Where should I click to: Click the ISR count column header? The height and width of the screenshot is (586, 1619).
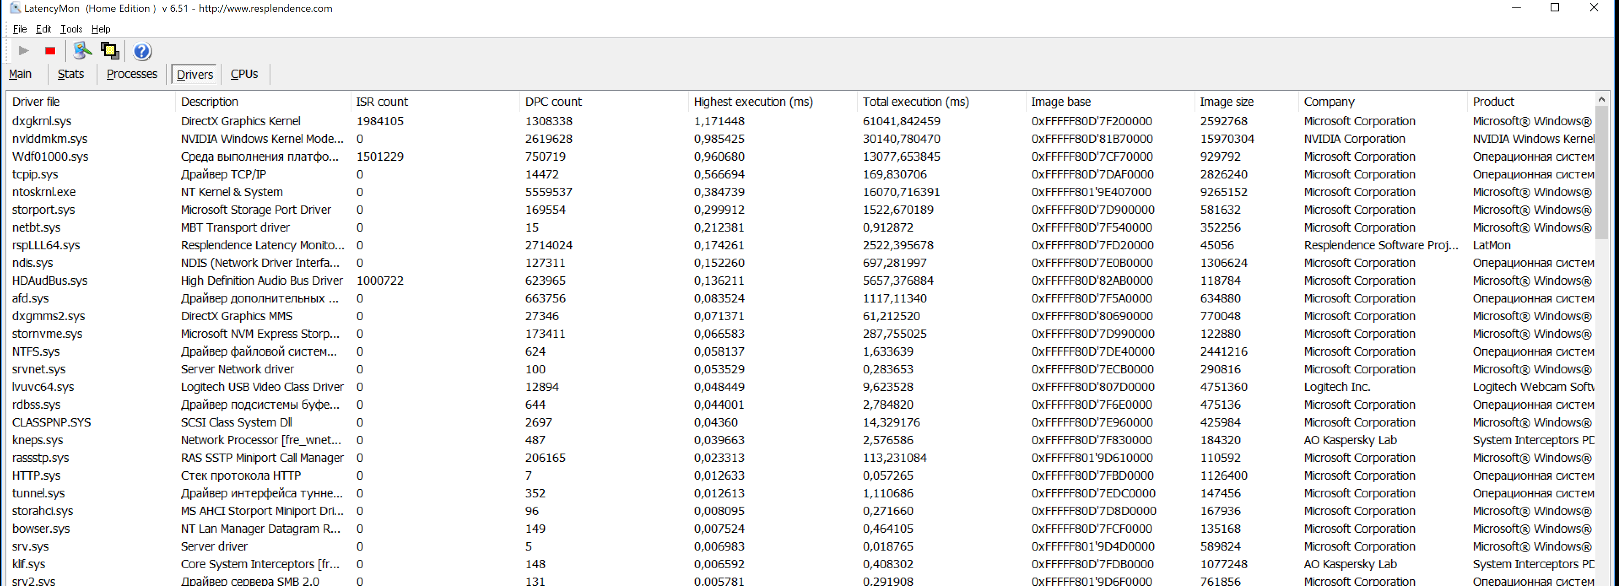click(381, 102)
